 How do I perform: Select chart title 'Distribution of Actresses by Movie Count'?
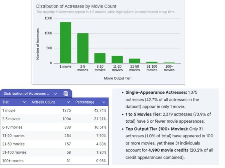tap(76, 6)
